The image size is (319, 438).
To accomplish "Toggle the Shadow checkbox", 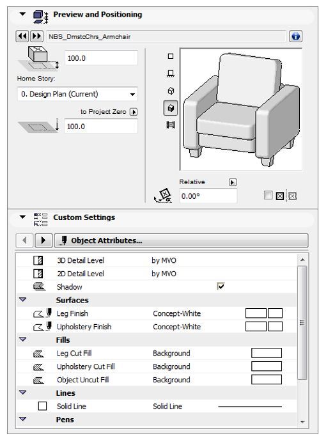I will click(x=221, y=286).
